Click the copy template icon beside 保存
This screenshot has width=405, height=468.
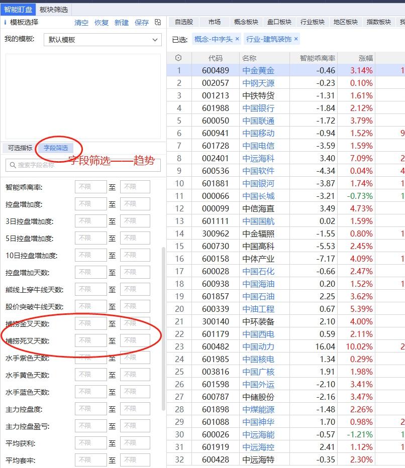(x=158, y=23)
